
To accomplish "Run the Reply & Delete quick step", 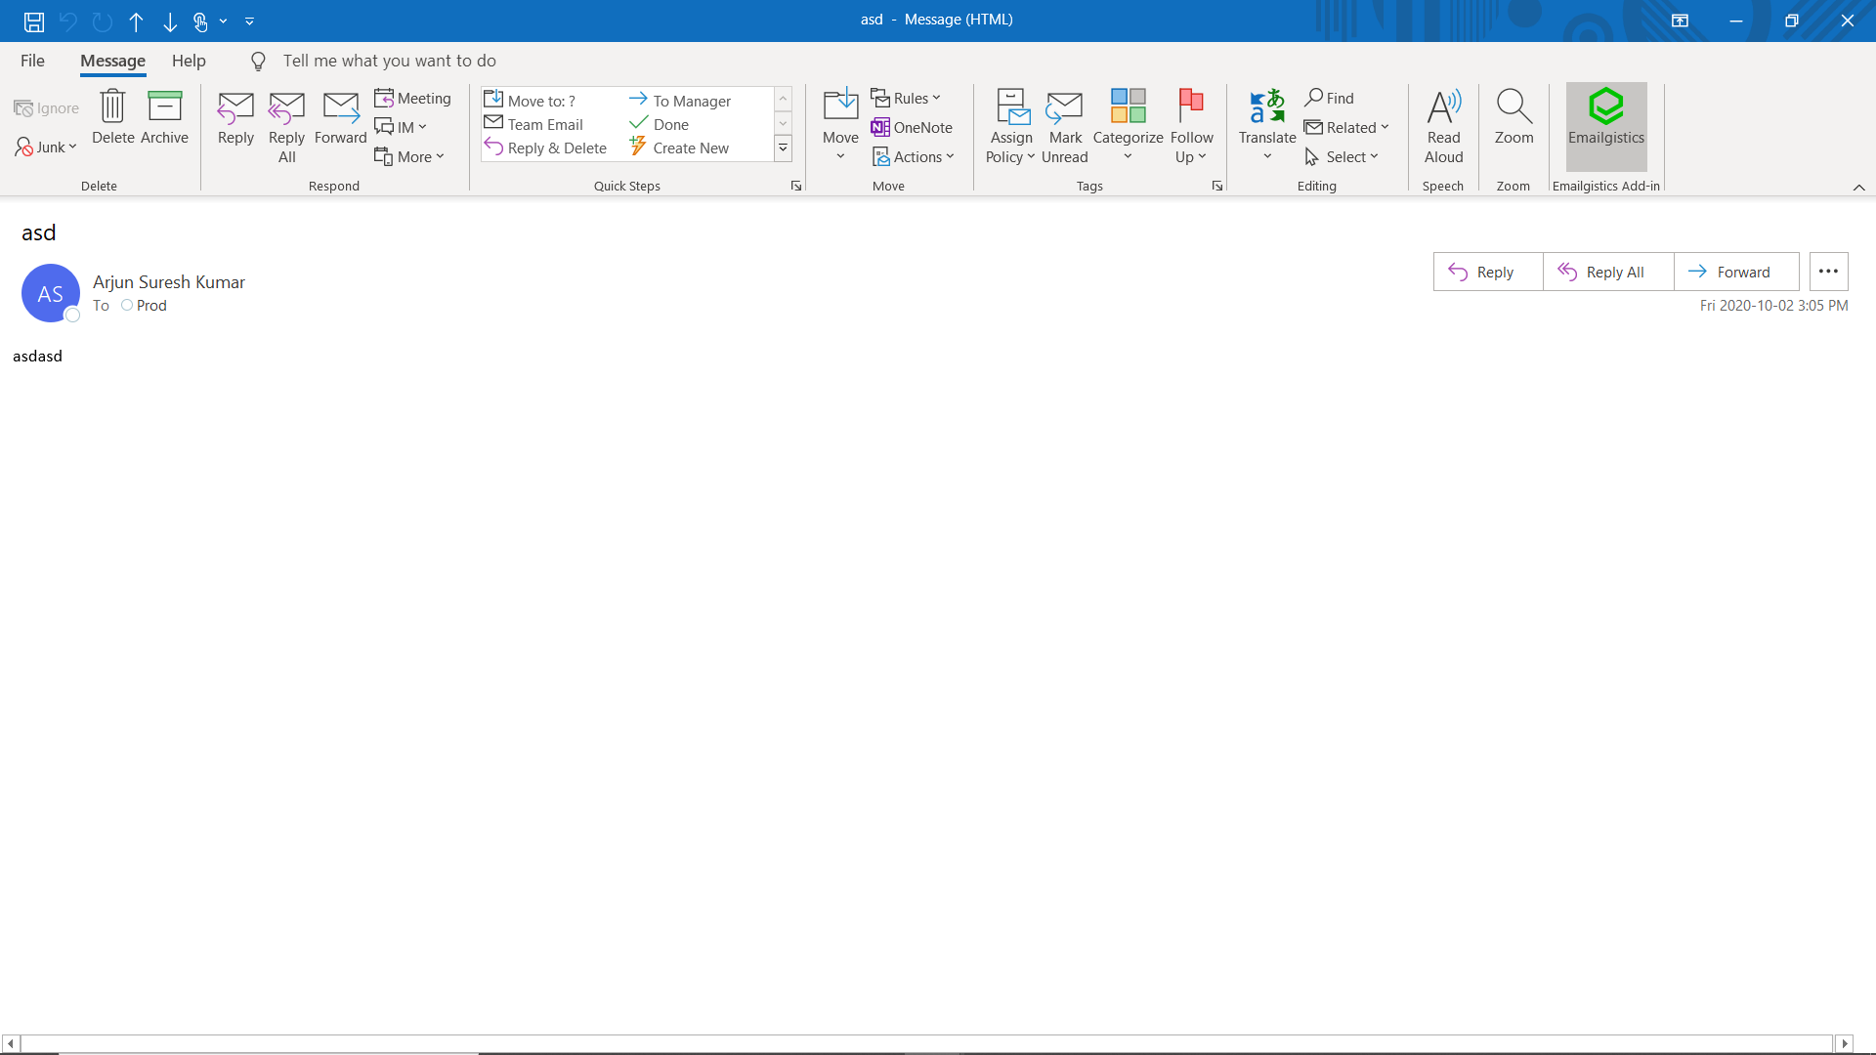I will (x=545, y=148).
